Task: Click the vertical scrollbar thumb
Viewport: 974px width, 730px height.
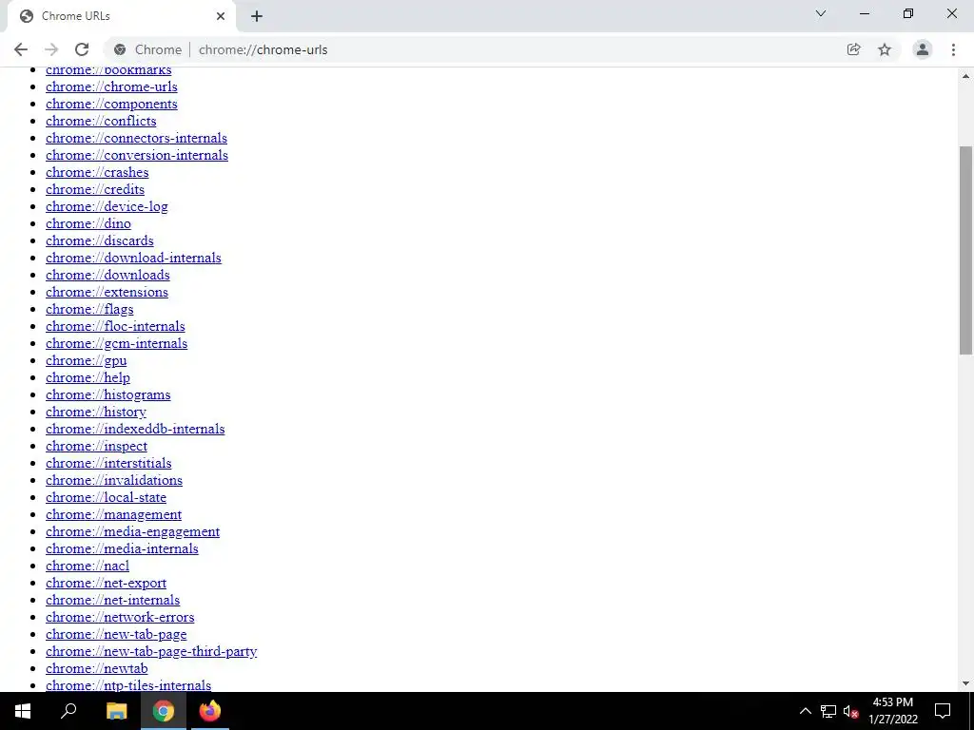Action: 966,250
